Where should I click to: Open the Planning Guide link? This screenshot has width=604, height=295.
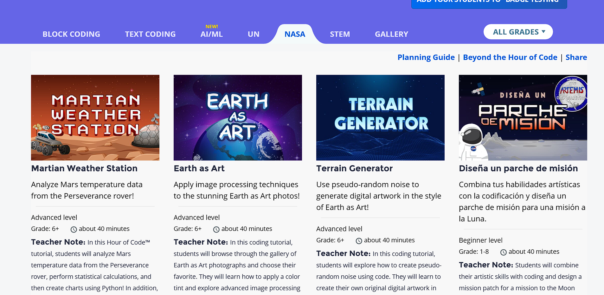click(426, 57)
